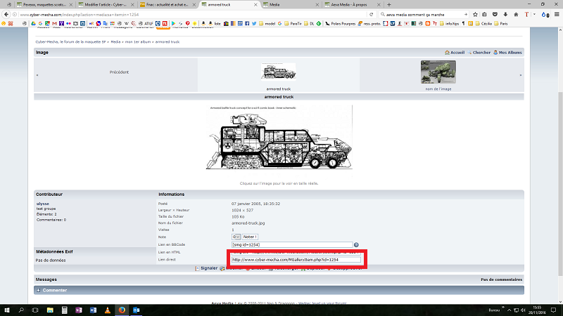The image size is (563, 316).
Task: Open the 'Cécilo' bookmarks folder
Action: coord(484,23)
